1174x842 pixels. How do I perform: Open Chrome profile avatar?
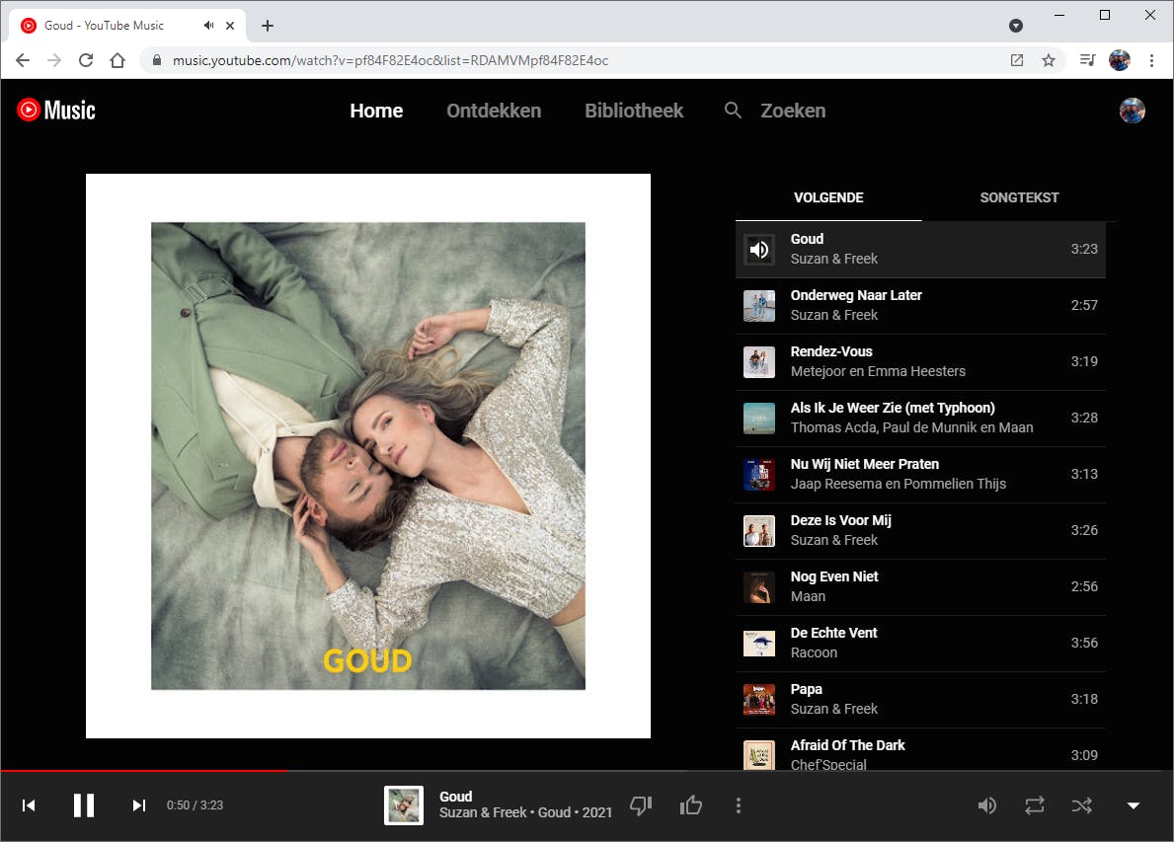tap(1120, 60)
